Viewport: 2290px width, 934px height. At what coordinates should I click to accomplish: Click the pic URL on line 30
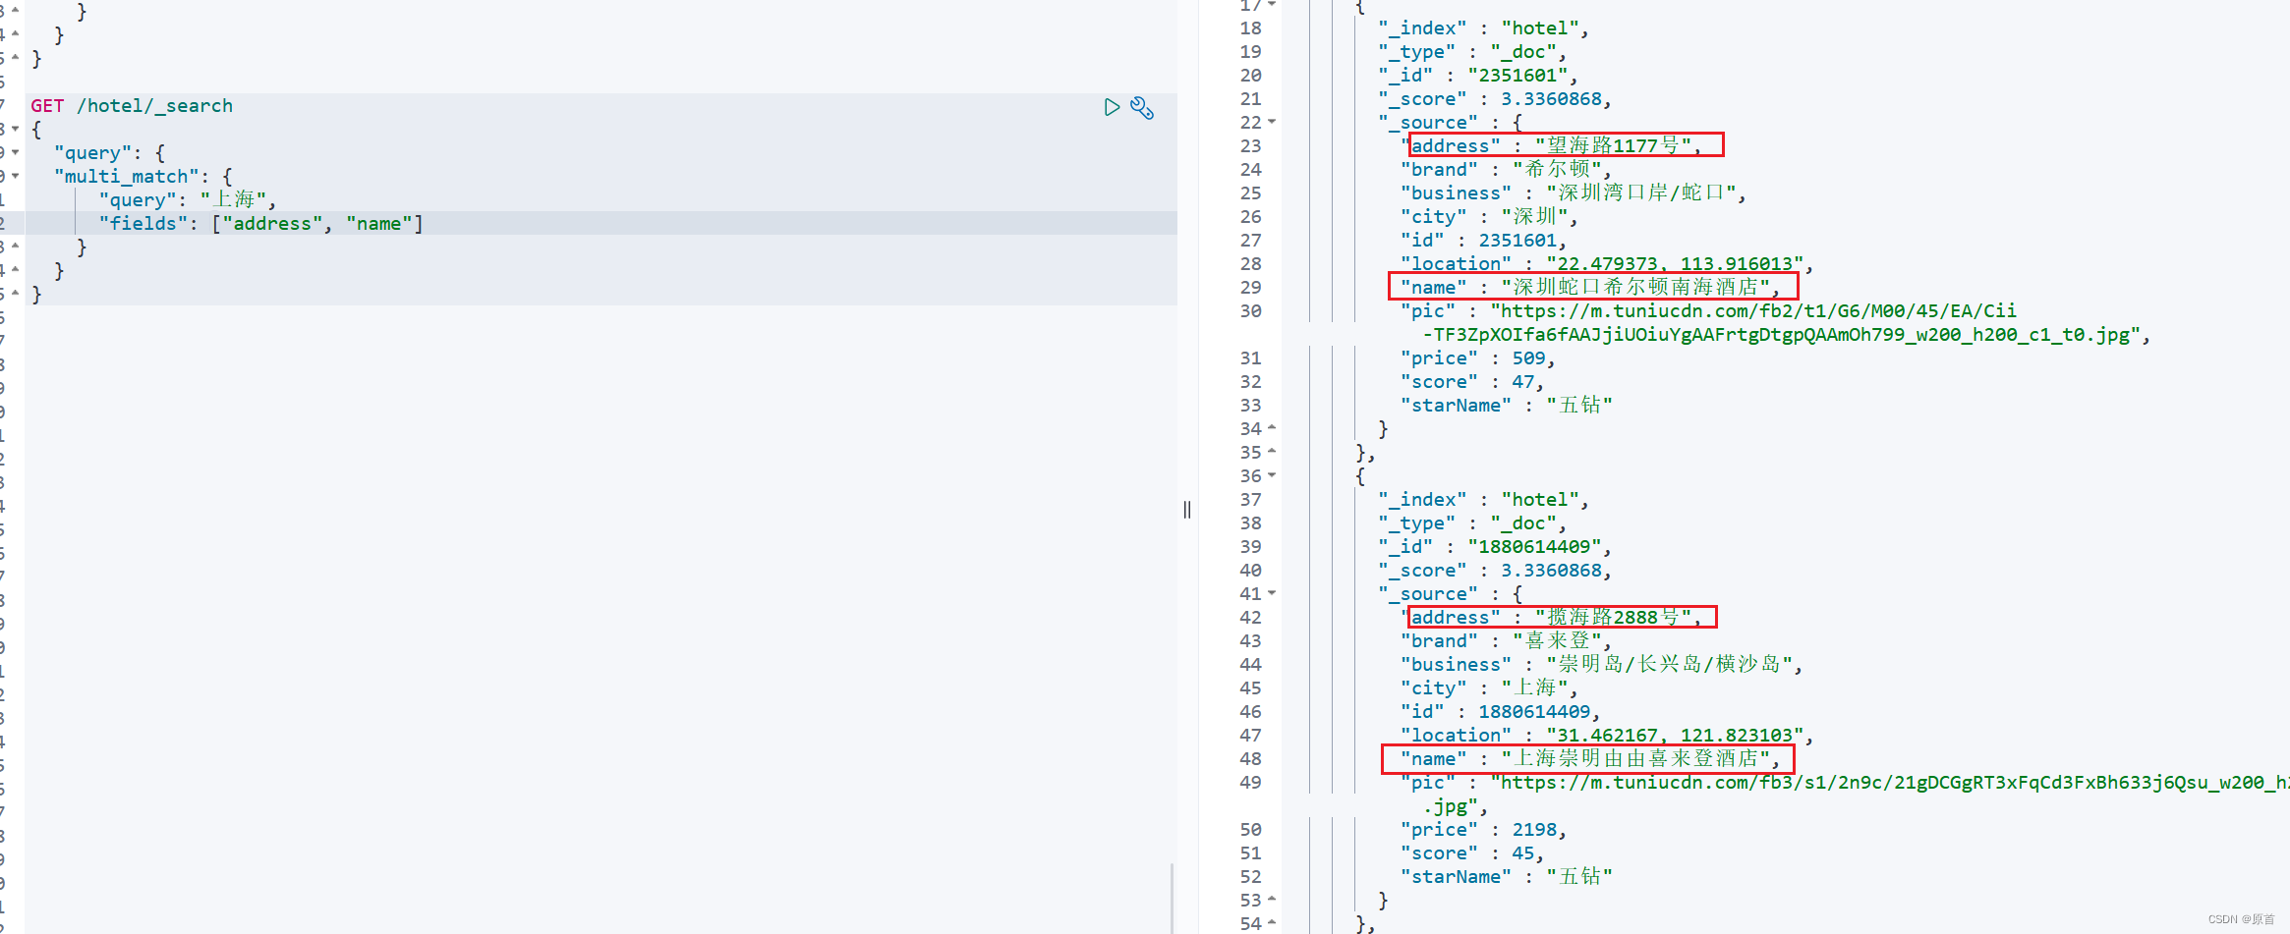tap(1774, 323)
